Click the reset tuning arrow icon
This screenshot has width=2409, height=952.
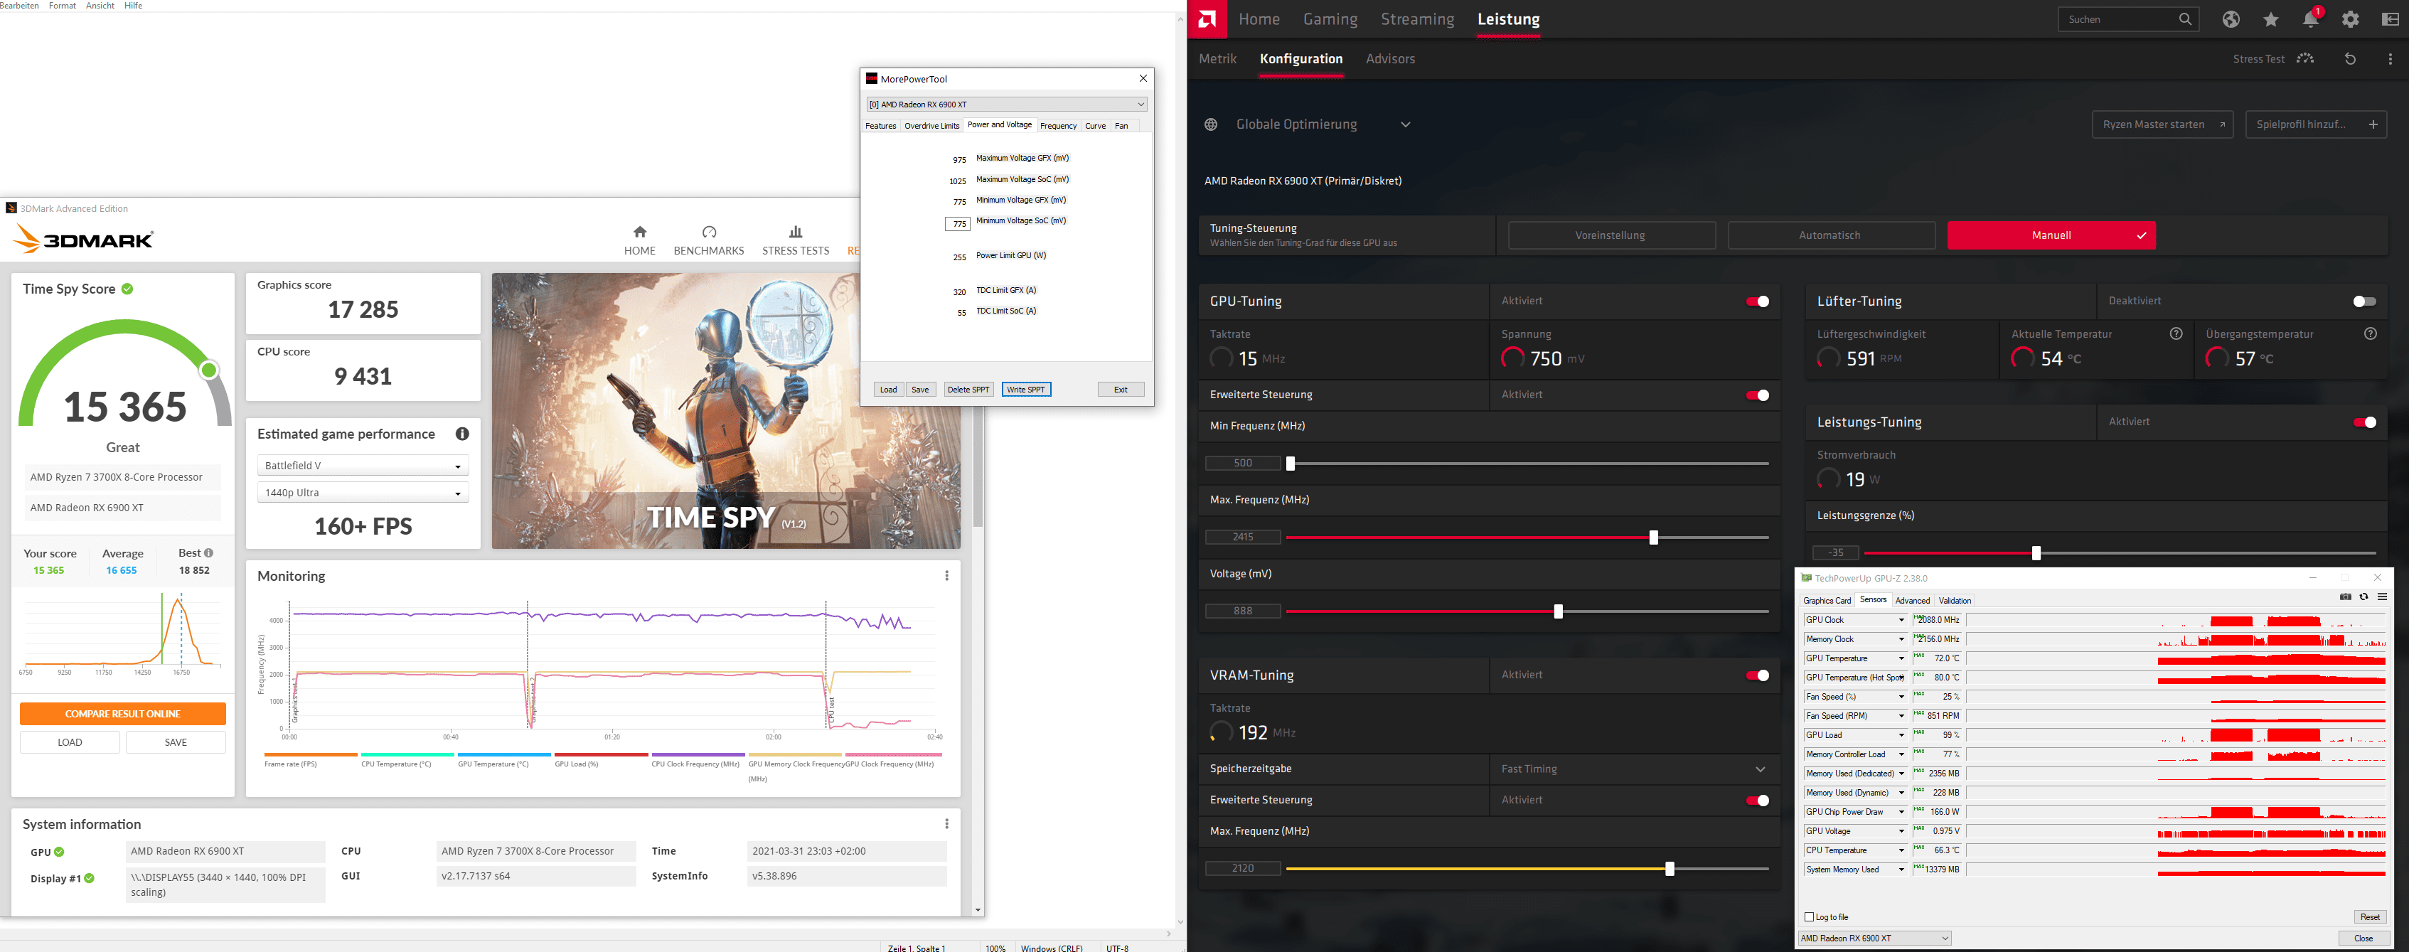pyautogui.click(x=2350, y=59)
